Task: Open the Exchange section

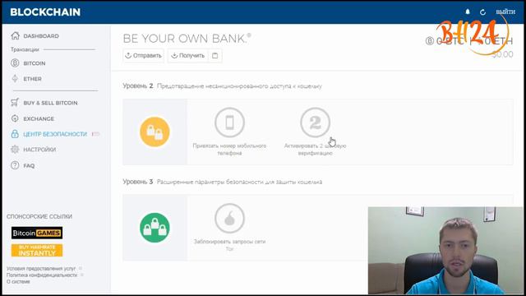Action: [39, 118]
